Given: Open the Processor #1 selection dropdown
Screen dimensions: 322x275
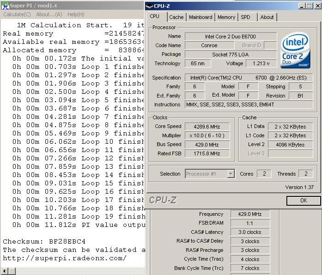Looking at the screenshot, I should (x=210, y=174).
